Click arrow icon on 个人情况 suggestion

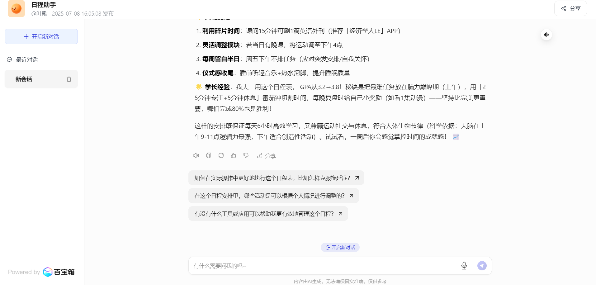tap(352, 196)
